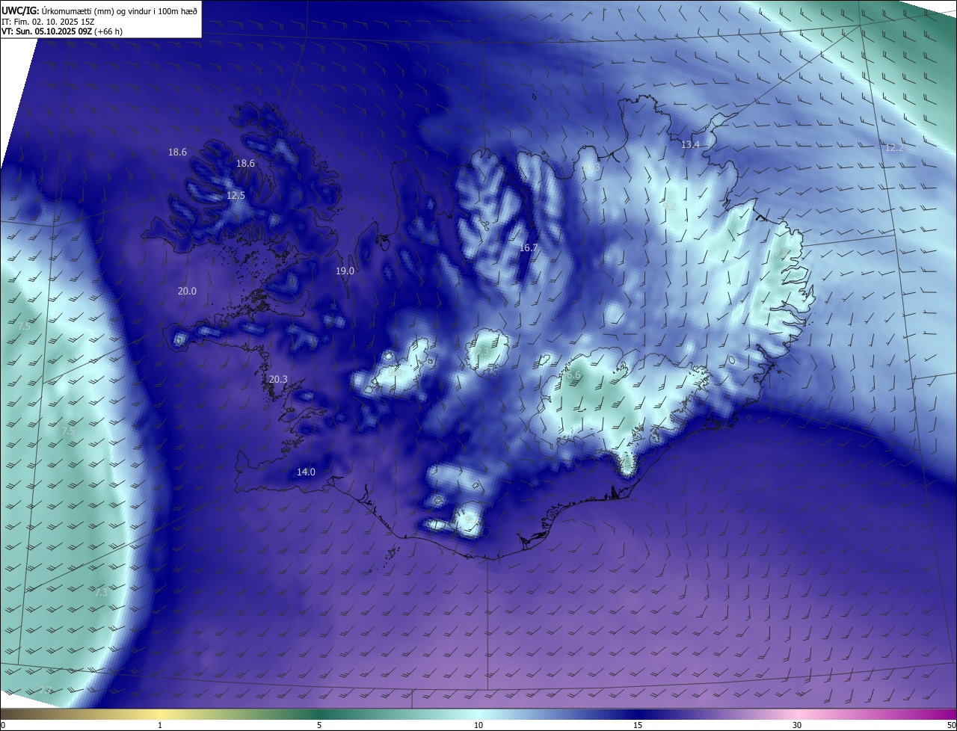The image size is (957, 731).
Task: Click the 13.4 value label on the map
Action: click(x=690, y=145)
